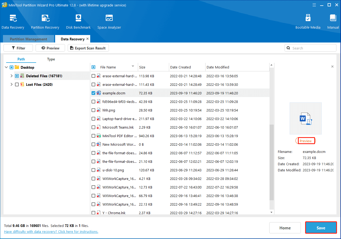Click the u-disk-10.png file icon
Screen dimensions: 341x239
pyautogui.click(x=99, y=170)
